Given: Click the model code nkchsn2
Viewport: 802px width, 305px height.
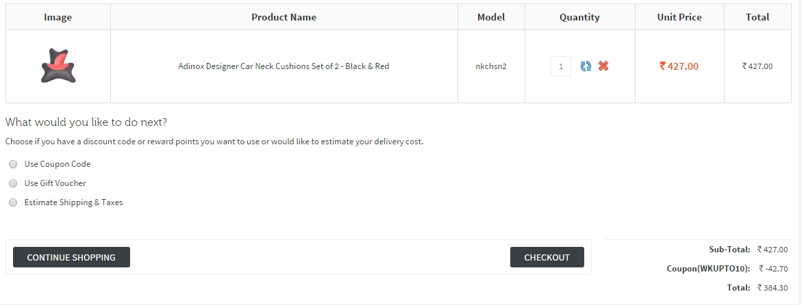Looking at the screenshot, I should click(491, 66).
